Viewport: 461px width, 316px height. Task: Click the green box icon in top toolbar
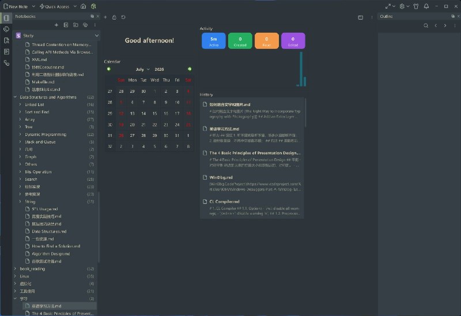[93, 6]
